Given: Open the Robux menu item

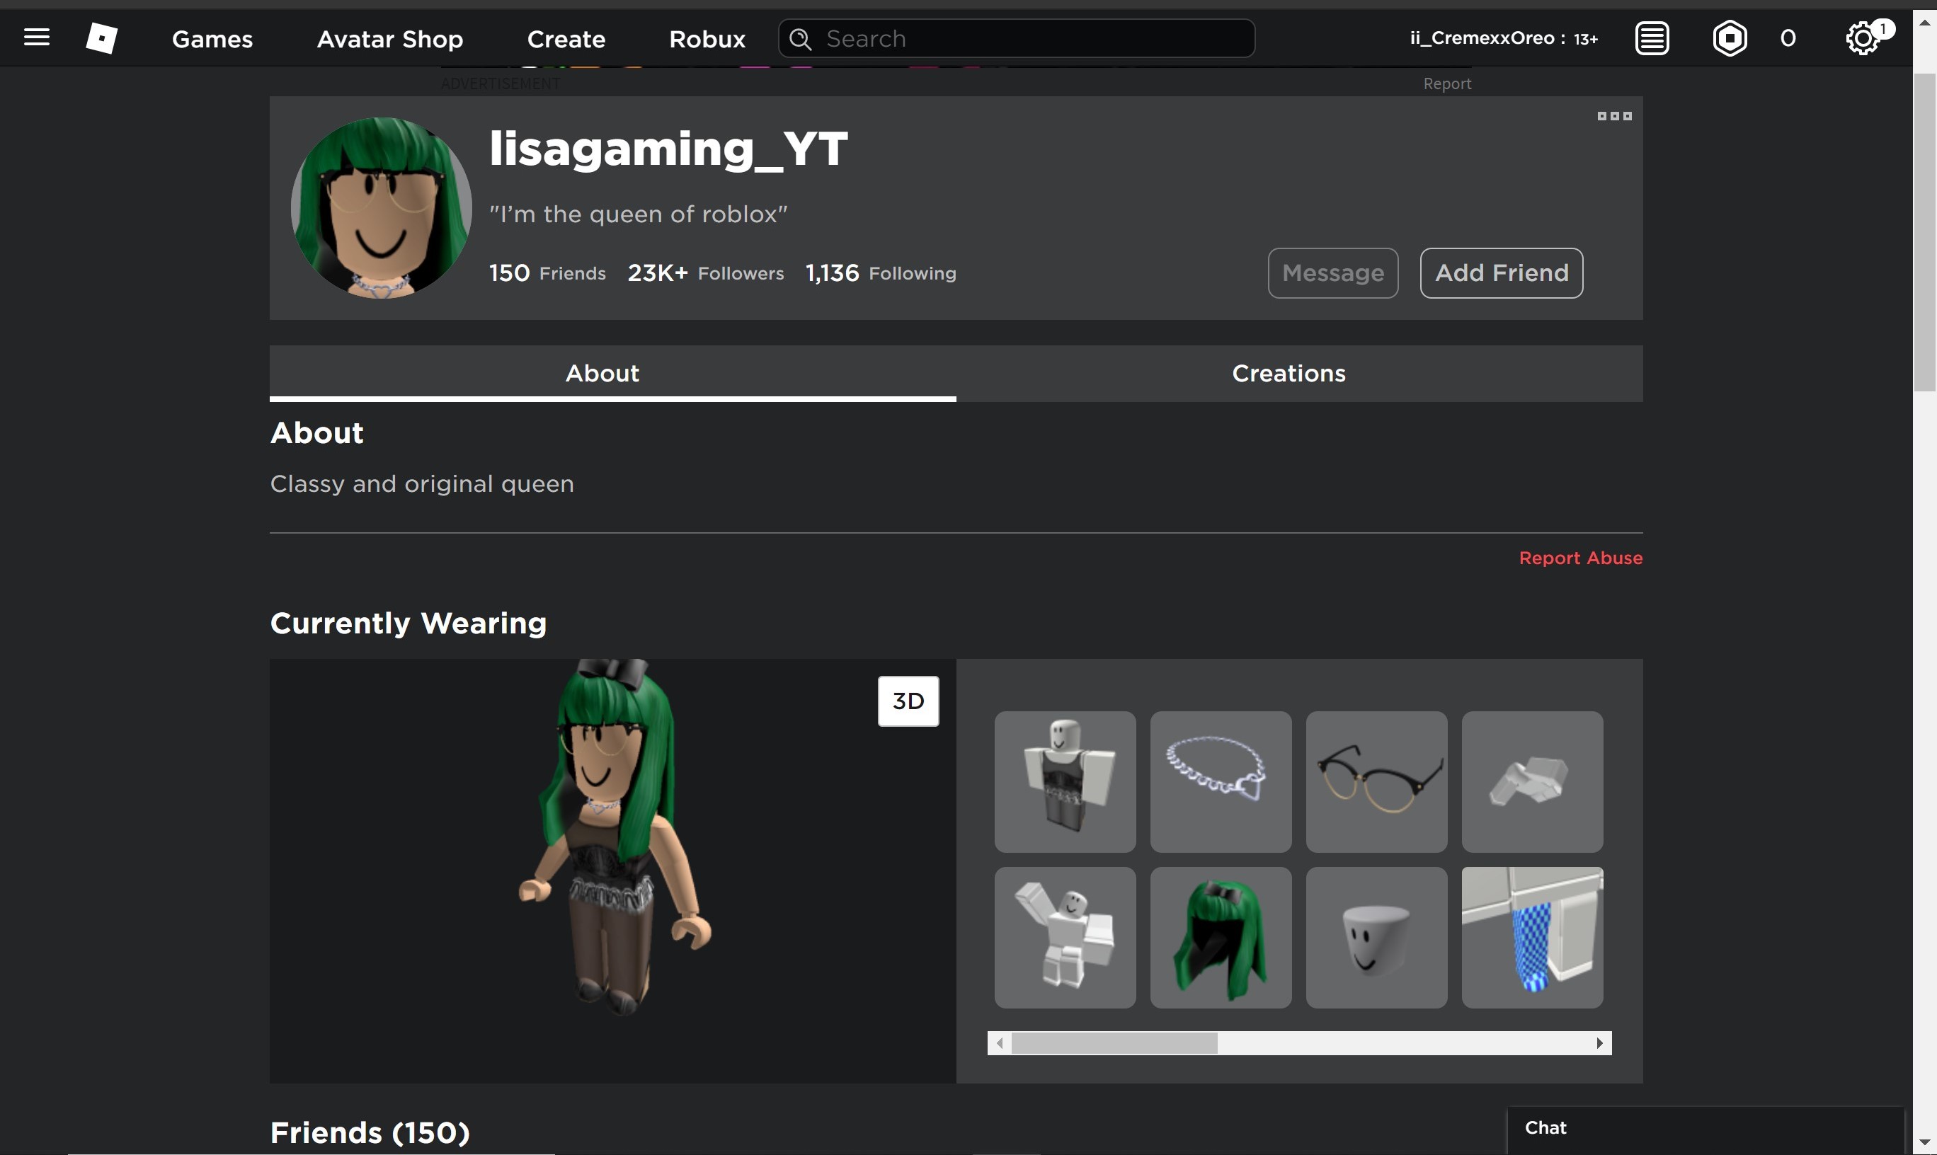Looking at the screenshot, I should (x=707, y=39).
